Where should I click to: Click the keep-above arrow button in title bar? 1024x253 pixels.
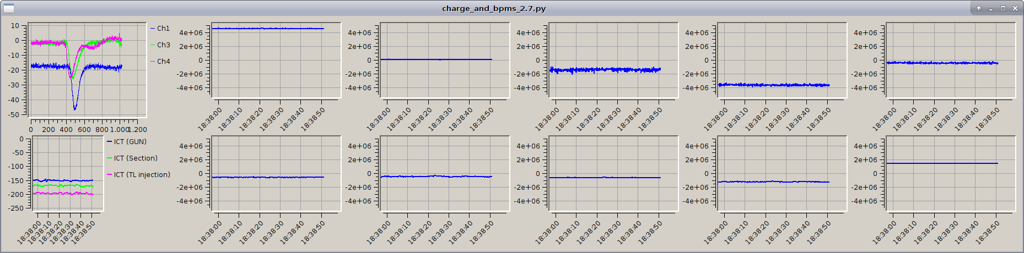[979, 8]
